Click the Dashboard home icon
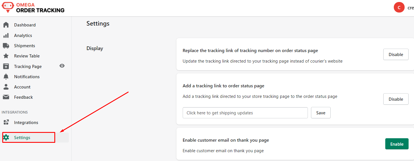Image resolution: width=414 pixels, height=161 pixels. pyautogui.click(x=6, y=25)
